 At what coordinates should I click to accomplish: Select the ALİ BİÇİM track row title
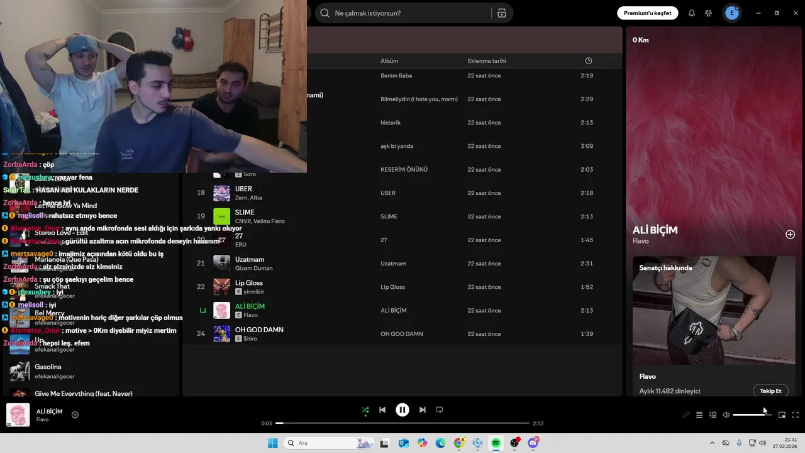[250, 306]
